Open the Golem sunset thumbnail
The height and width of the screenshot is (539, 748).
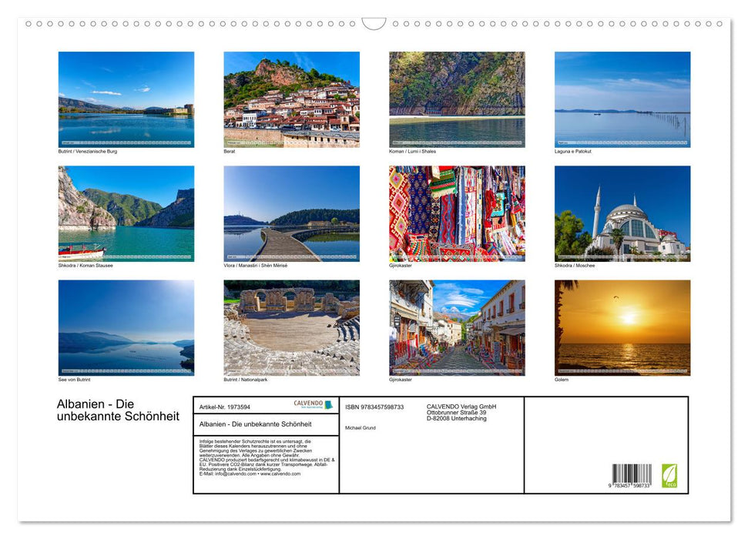(x=622, y=327)
